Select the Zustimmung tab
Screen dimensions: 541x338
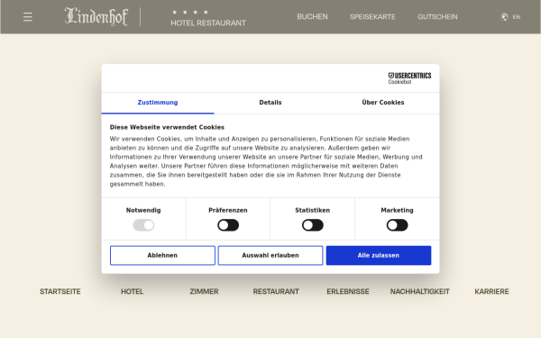158,103
